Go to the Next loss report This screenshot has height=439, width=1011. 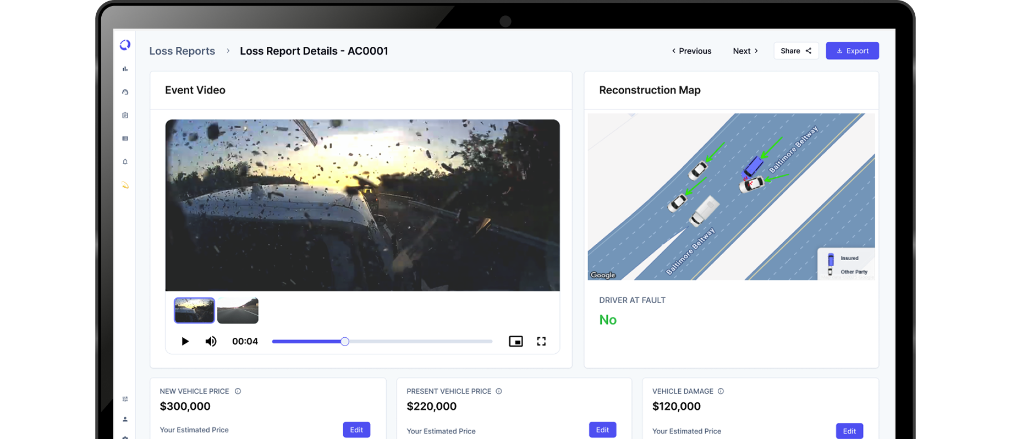click(745, 51)
